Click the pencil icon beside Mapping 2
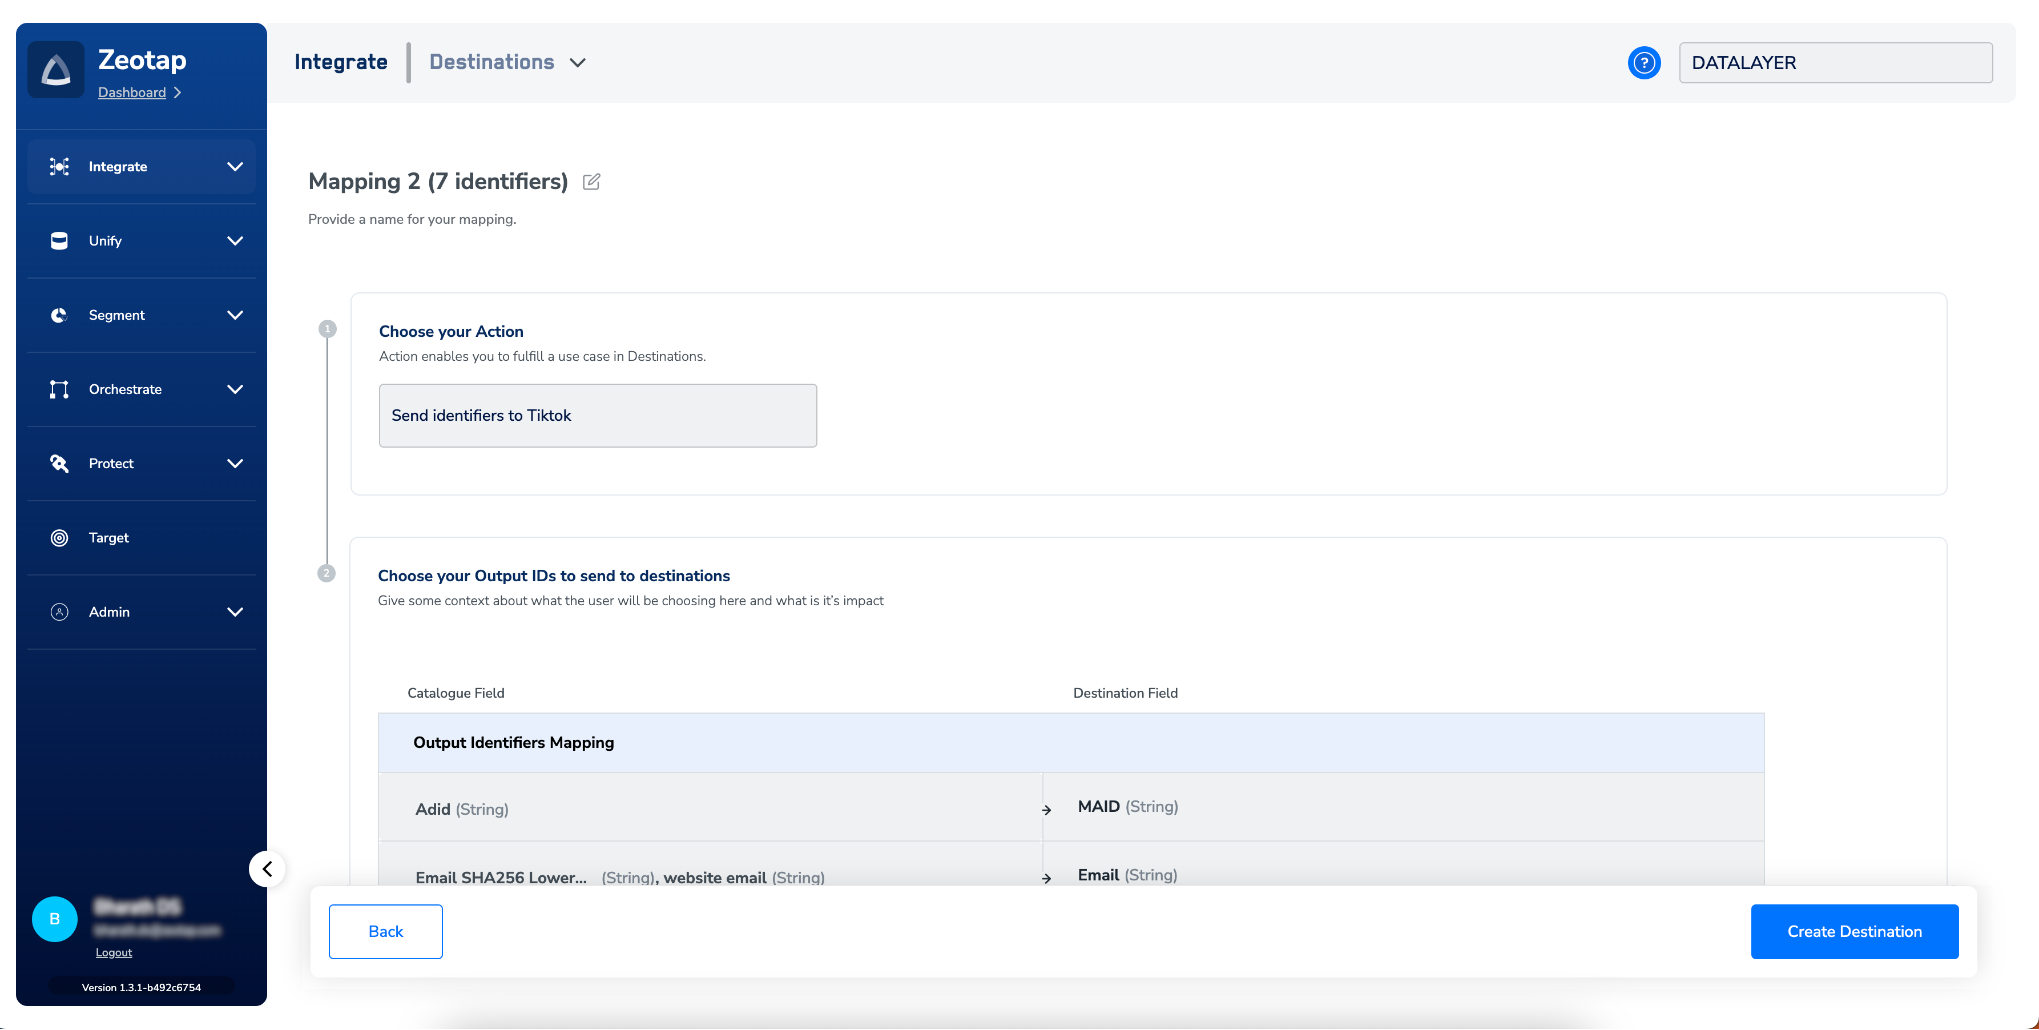This screenshot has width=2039, height=1030. click(x=591, y=182)
